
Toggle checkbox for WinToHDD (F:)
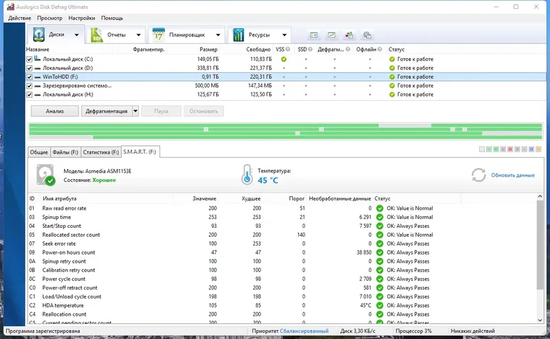tap(30, 77)
